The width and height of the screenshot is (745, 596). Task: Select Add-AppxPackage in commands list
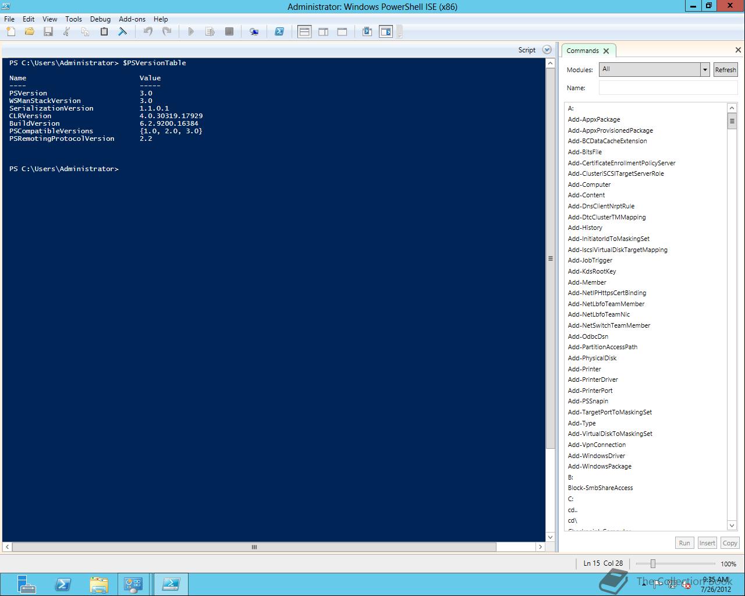click(594, 119)
